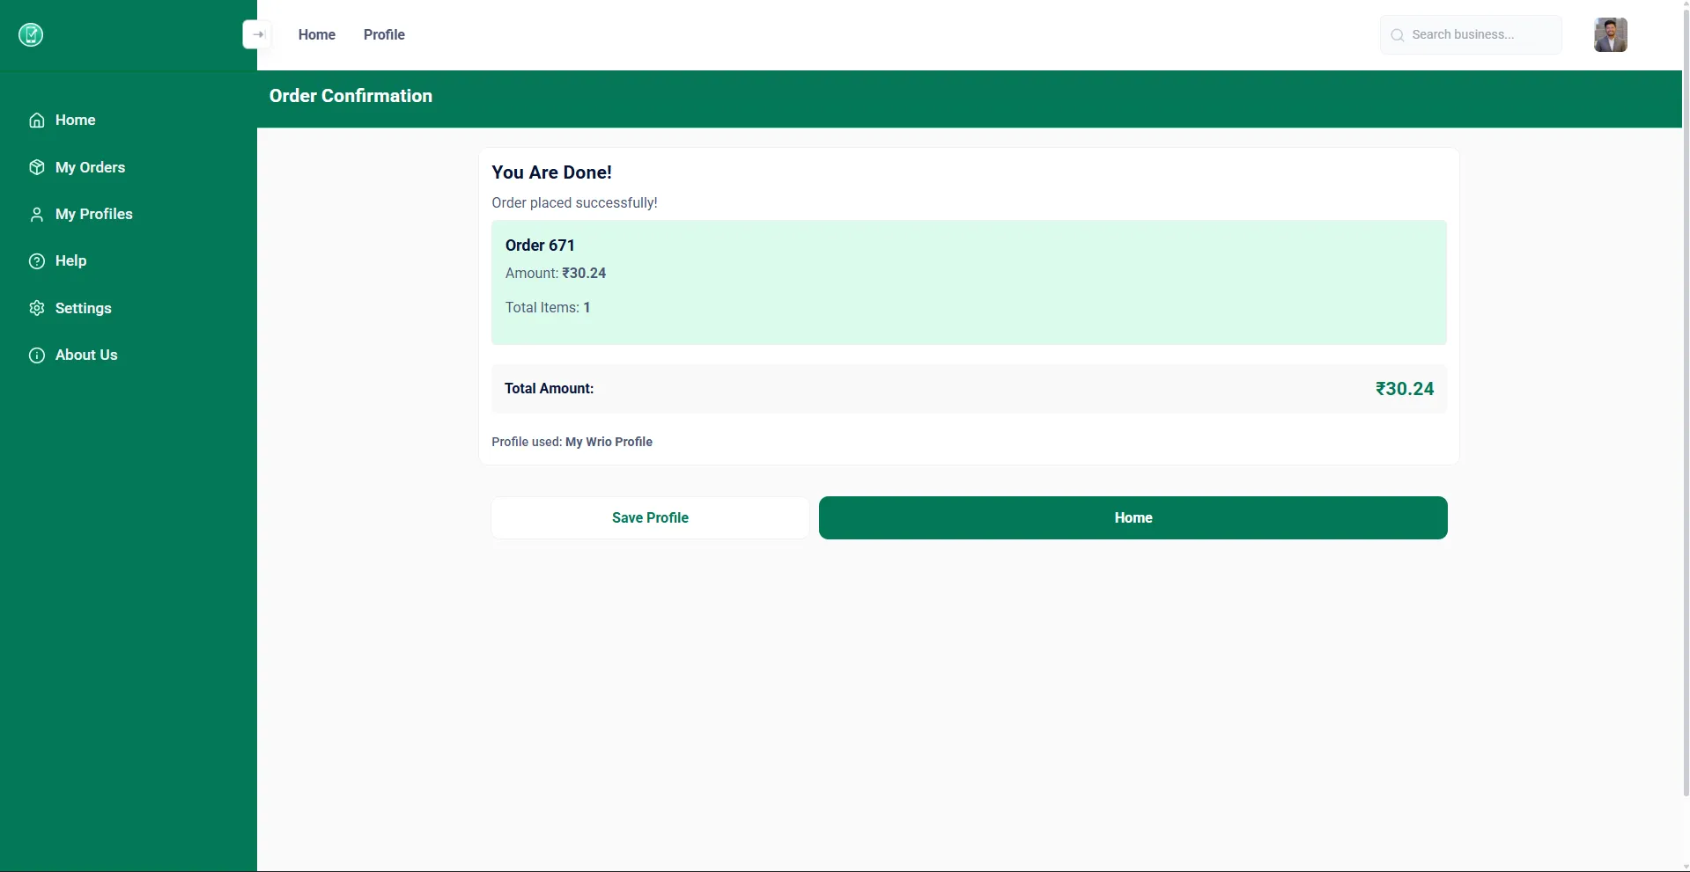Click the package icon beside My Orders
The height and width of the screenshot is (872, 1690).
(37, 167)
